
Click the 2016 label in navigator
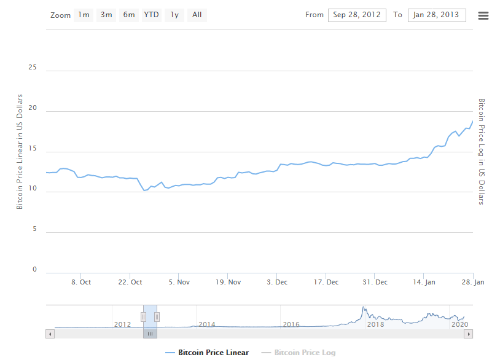[x=291, y=324]
